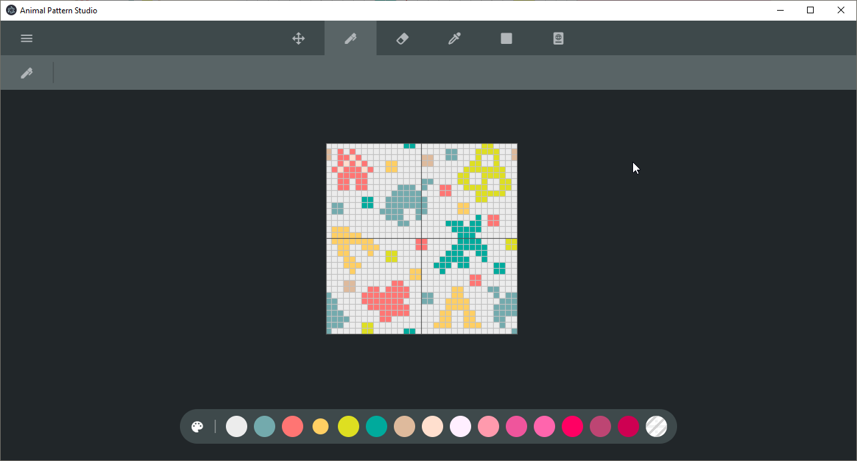This screenshot has width=857, height=461.
Task: Select the Eraser tool
Action: 403,39
